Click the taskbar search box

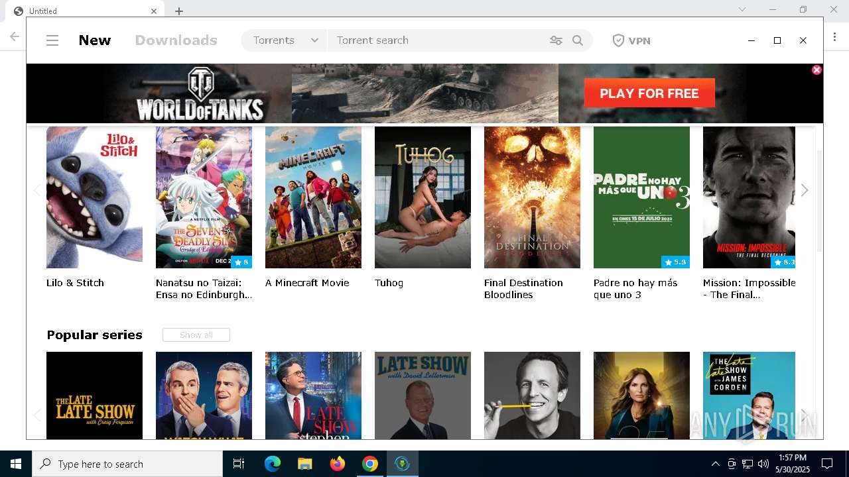tap(127, 464)
